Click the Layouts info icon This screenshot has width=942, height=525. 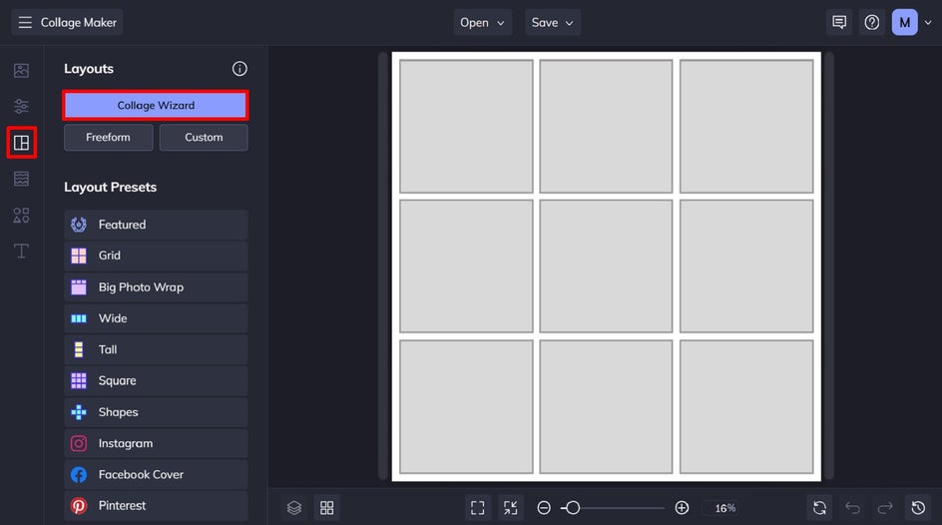click(x=239, y=69)
